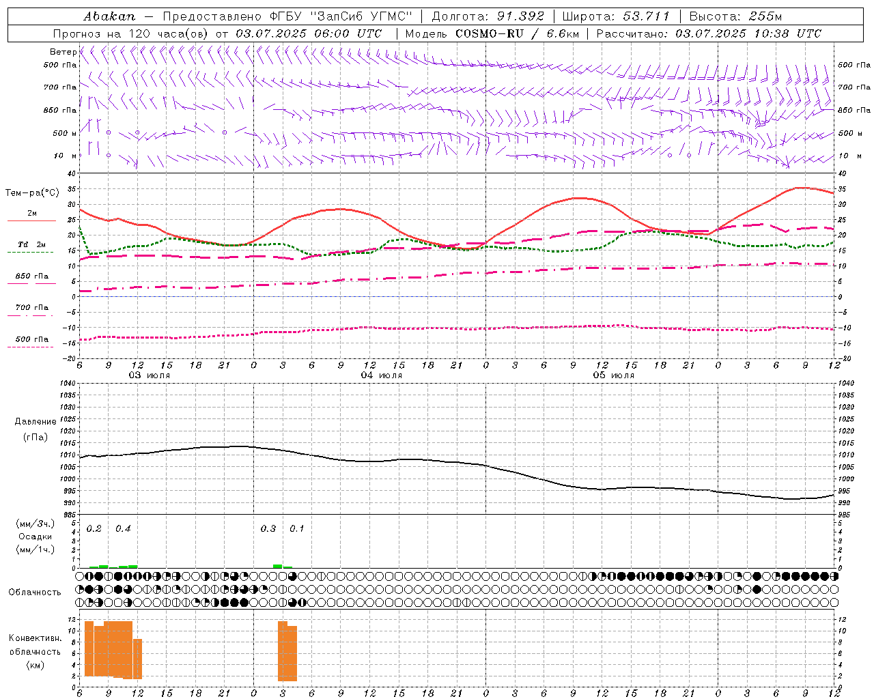Click the "500 гПа" temperature legend entry
Image resolution: width=874 pixels, height=699 pixels.
[x=32, y=339]
